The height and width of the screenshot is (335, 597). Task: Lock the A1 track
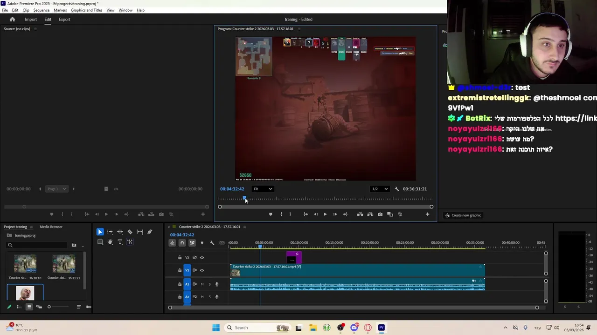tap(180, 284)
